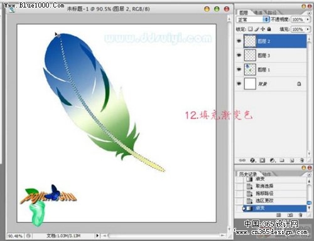Create a new layer with the page icon
The height and width of the screenshot is (241, 314).
click(292, 160)
